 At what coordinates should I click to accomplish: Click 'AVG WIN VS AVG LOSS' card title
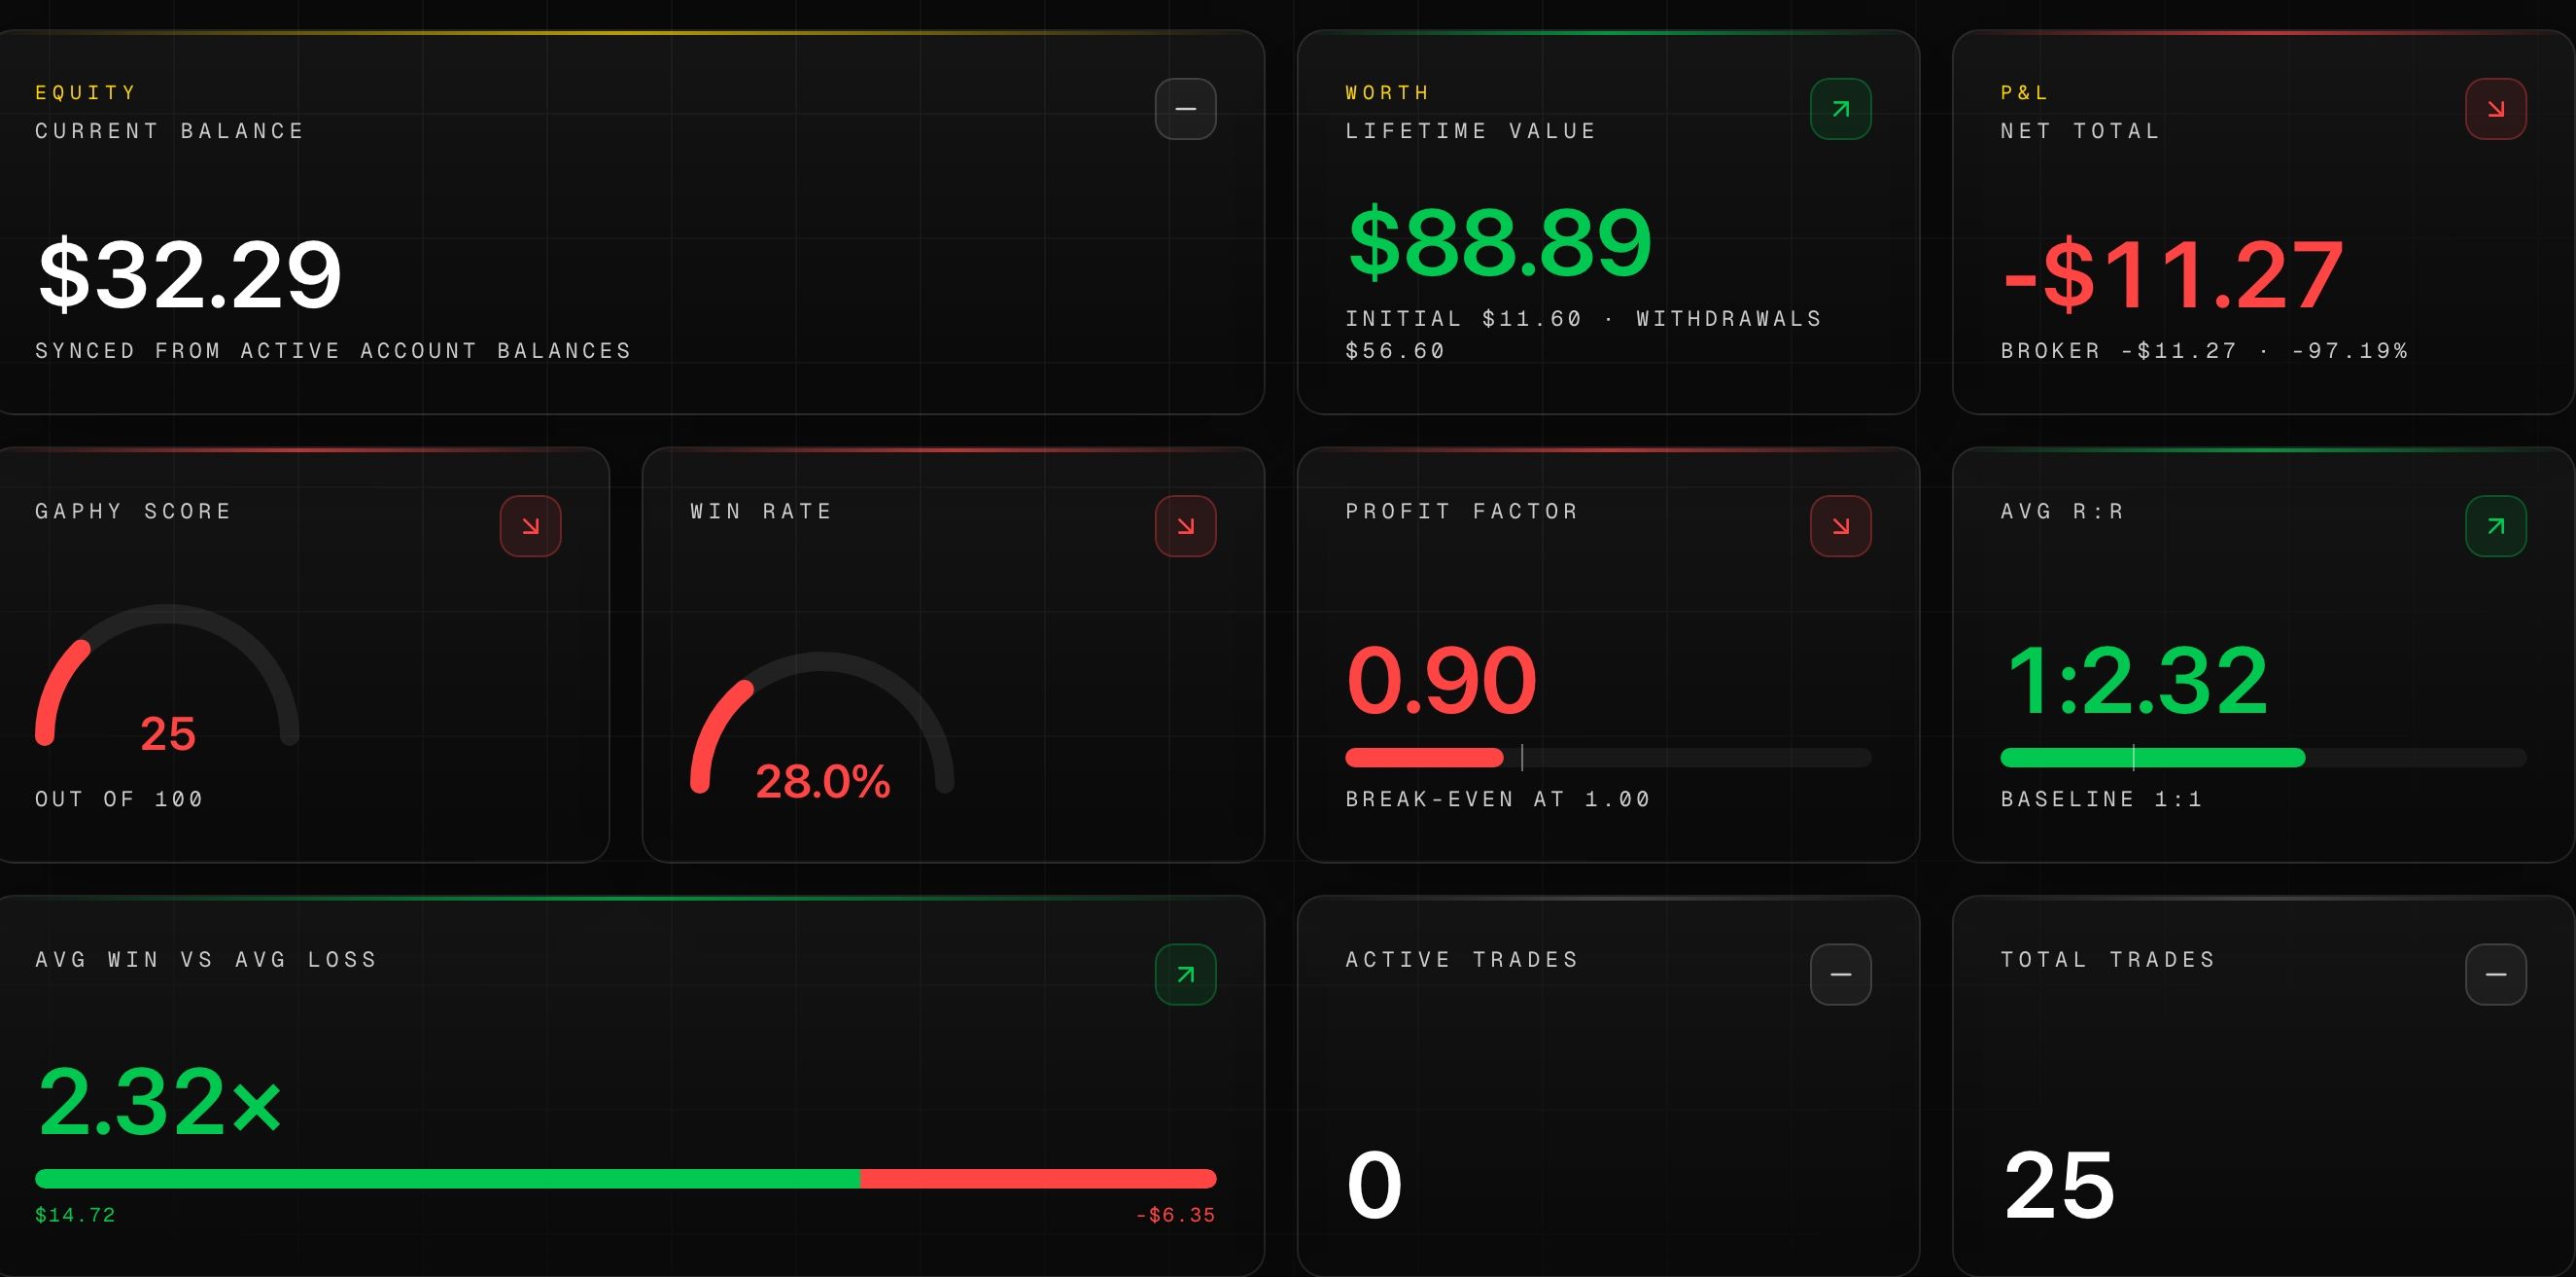[x=206, y=960]
